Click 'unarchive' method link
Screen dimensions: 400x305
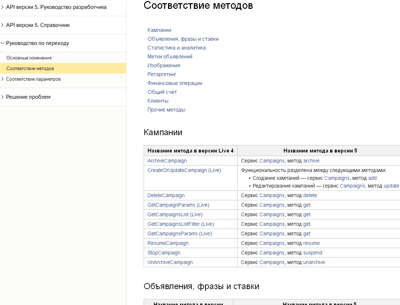coord(314,262)
